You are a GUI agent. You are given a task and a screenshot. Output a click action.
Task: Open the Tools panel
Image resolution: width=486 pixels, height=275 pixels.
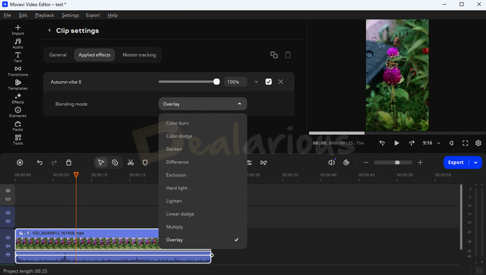pyautogui.click(x=18, y=140)
